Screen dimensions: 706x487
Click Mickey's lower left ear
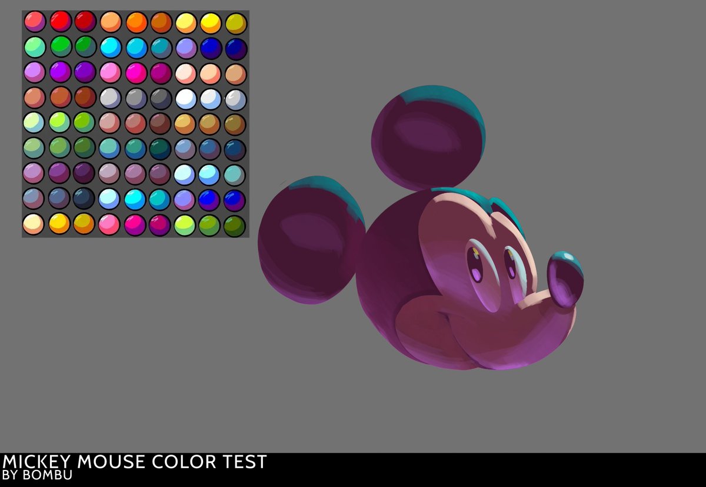point(311,240)
